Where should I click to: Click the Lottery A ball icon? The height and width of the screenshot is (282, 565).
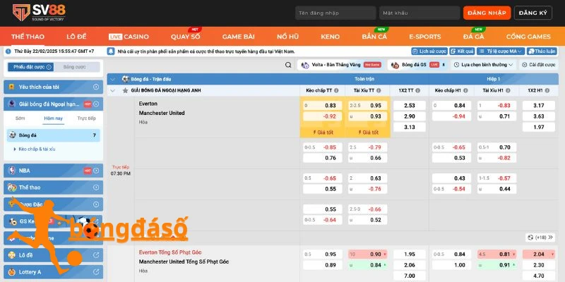12,272
